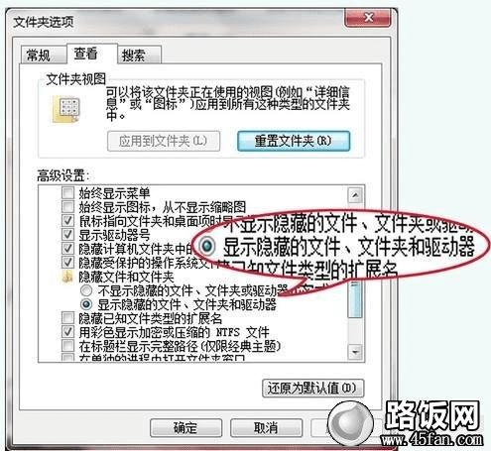Click scroll-up arrow in advanced settings list

(x=355, y=195)
